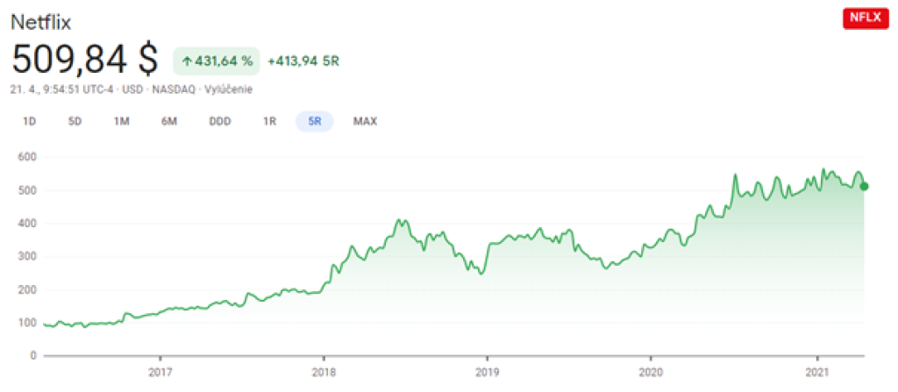
Task: Click the 509,84 $ price value
Action: [85, 59]
